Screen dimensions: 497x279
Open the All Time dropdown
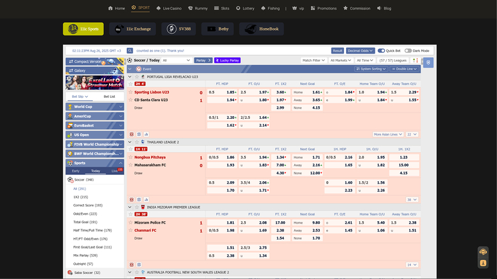(x=365, y=60)
